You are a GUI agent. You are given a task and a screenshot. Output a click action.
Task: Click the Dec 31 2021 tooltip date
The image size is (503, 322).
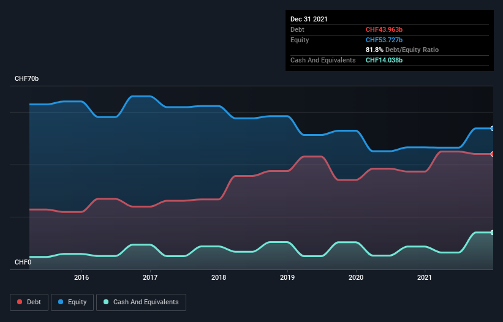pos(309,19)
